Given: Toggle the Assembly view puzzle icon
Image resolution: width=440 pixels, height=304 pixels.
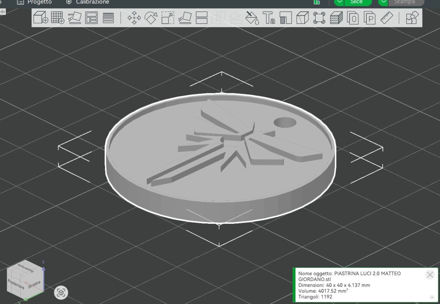Looking at the screenshot, I should pos(412,17).
